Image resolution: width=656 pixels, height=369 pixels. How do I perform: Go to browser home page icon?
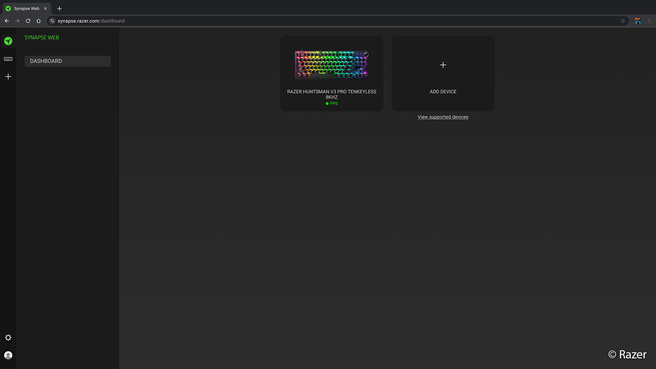coord(39,21)
